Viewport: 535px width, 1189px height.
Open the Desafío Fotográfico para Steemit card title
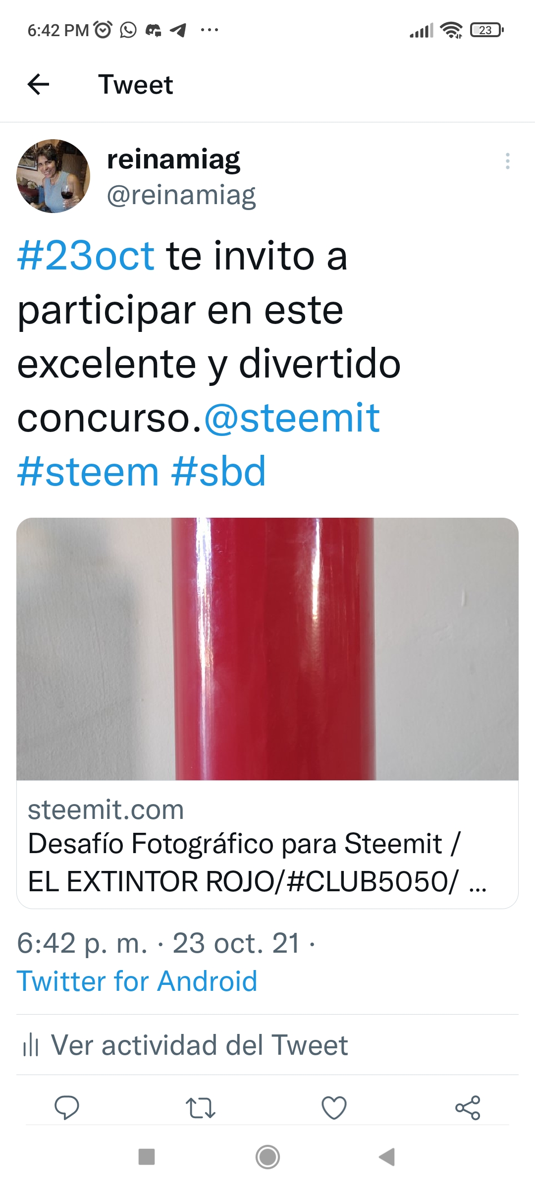pos(258,863)
